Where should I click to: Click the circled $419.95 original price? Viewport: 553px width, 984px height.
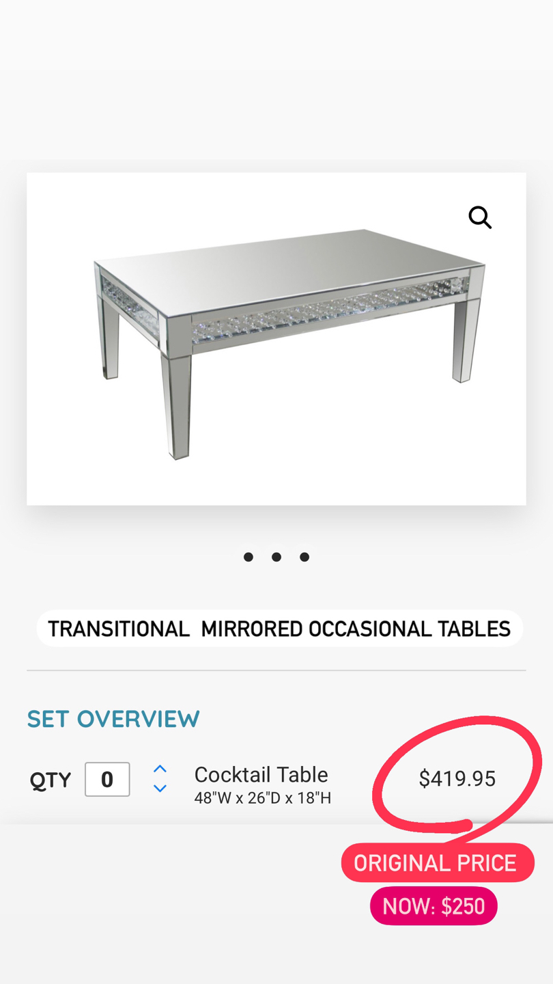pos(456,778)
